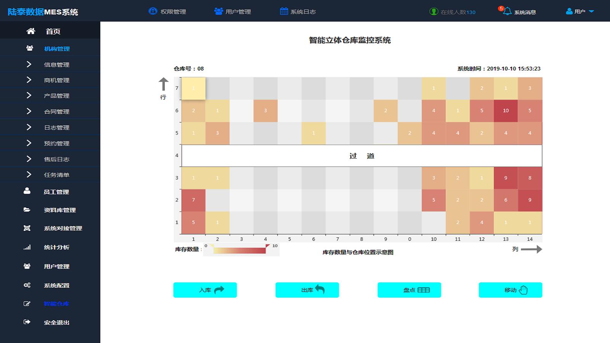
Task: Click the 资料库管理 folder icon
Action: click(27, 210)
